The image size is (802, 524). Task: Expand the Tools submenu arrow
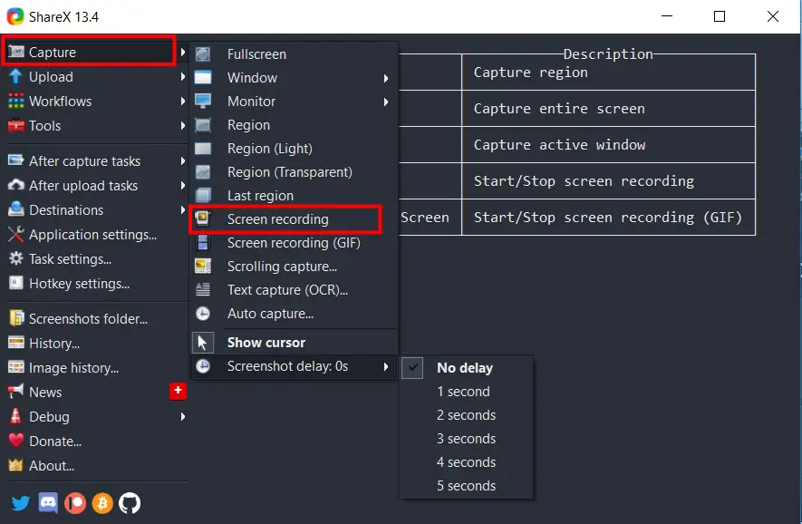(x=182, y=125)
